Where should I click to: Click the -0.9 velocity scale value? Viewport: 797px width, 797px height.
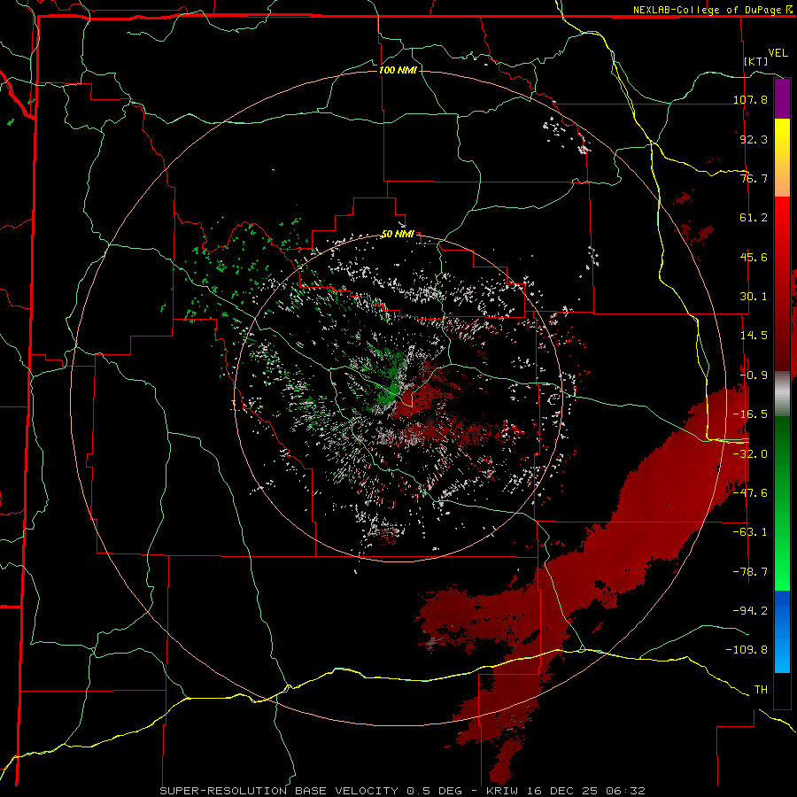754,375
